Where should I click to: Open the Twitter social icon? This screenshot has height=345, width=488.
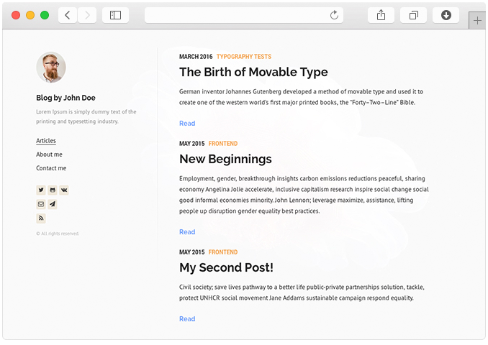[41, 190]
